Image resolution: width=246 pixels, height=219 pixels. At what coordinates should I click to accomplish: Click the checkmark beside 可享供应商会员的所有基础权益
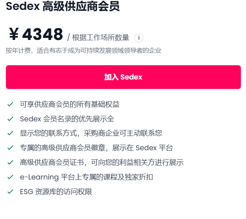click(x=11, y=104)
